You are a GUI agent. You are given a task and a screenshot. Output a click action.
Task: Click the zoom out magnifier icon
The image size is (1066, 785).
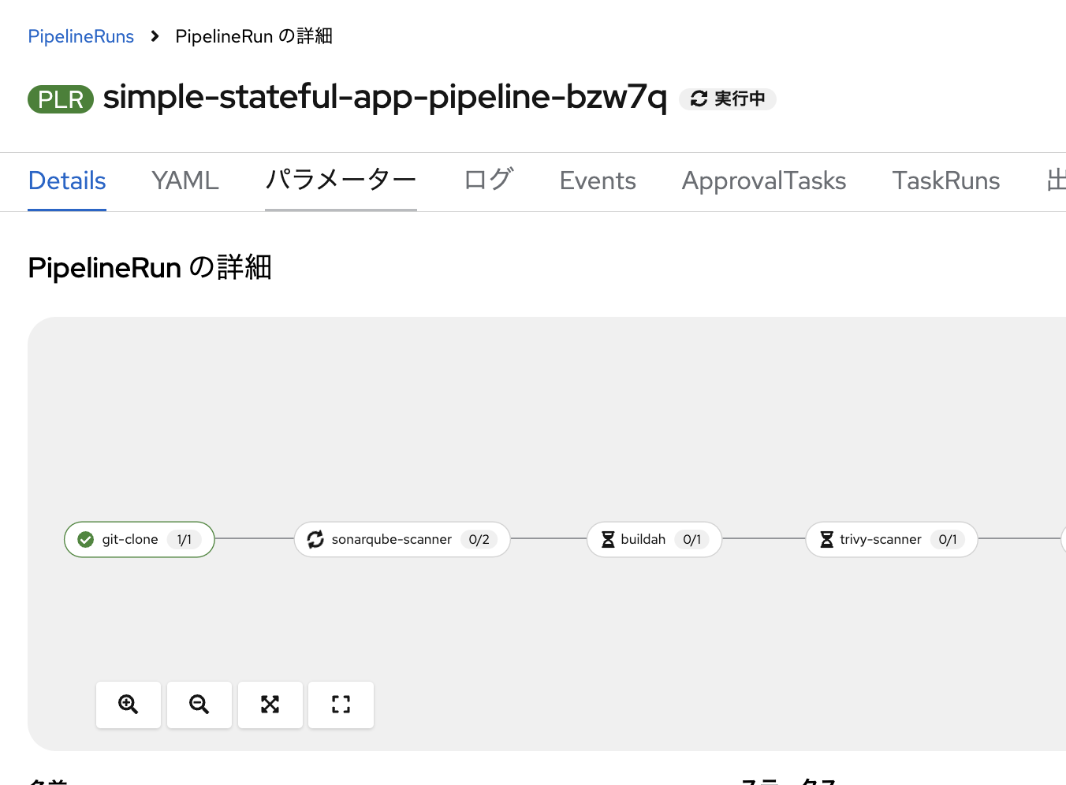(199, 705)
